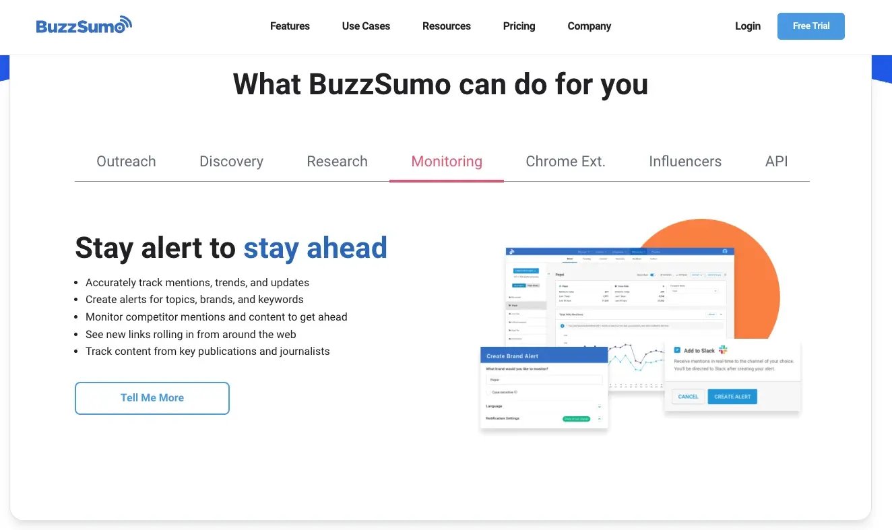Open the Resources menu
The image size is (892, 530).
point(447,26)
